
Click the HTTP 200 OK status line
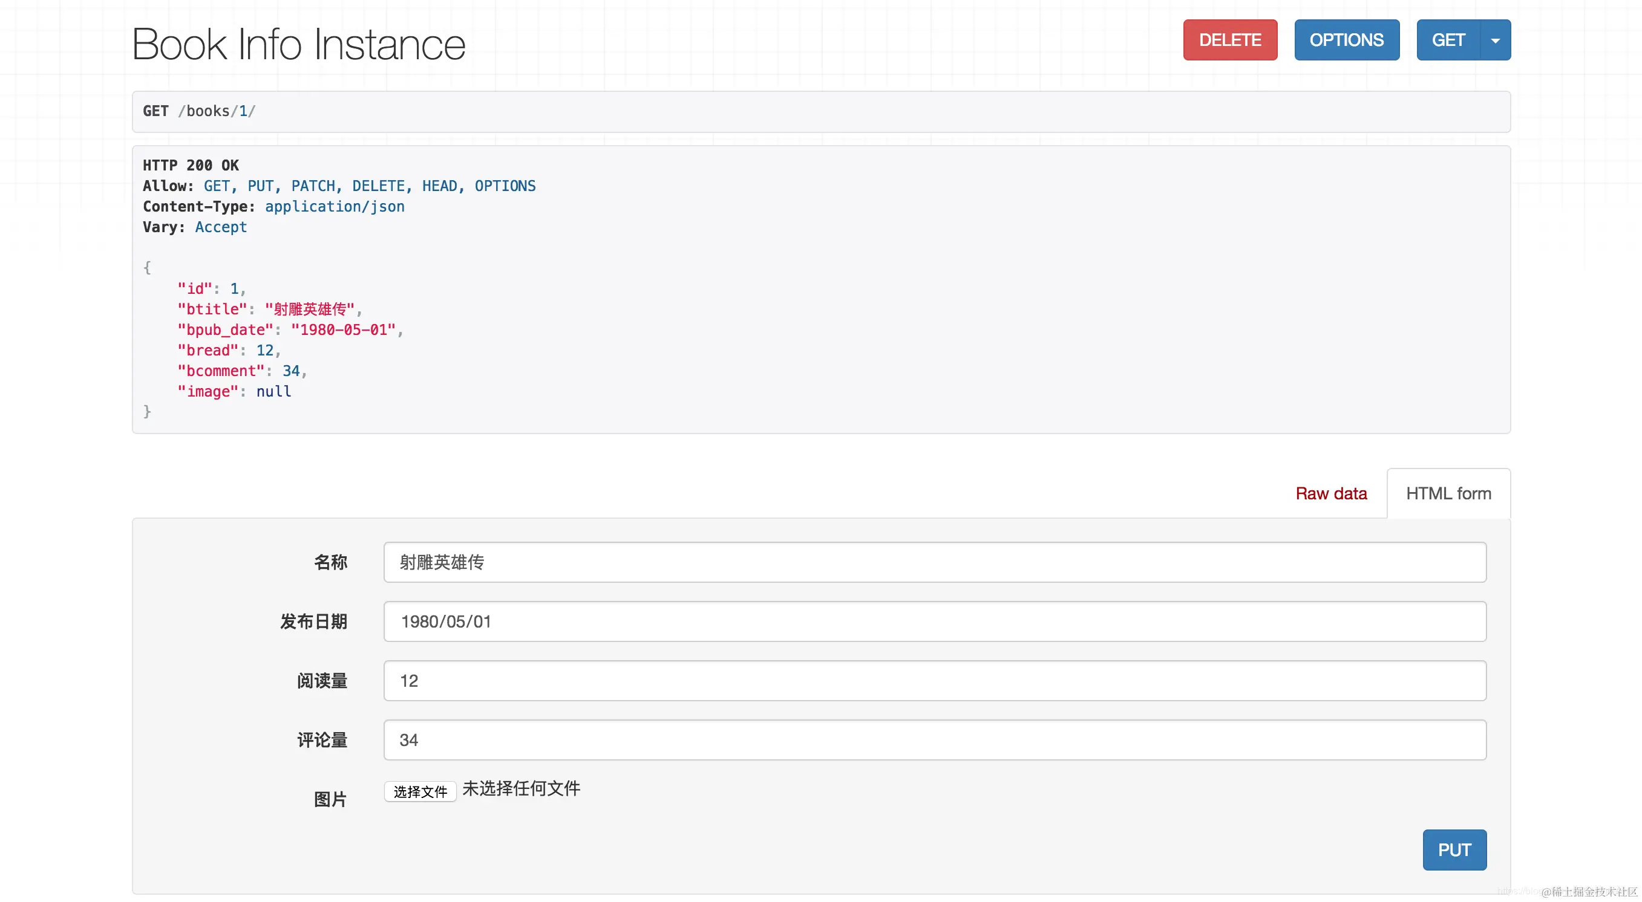tap(191, 166)
